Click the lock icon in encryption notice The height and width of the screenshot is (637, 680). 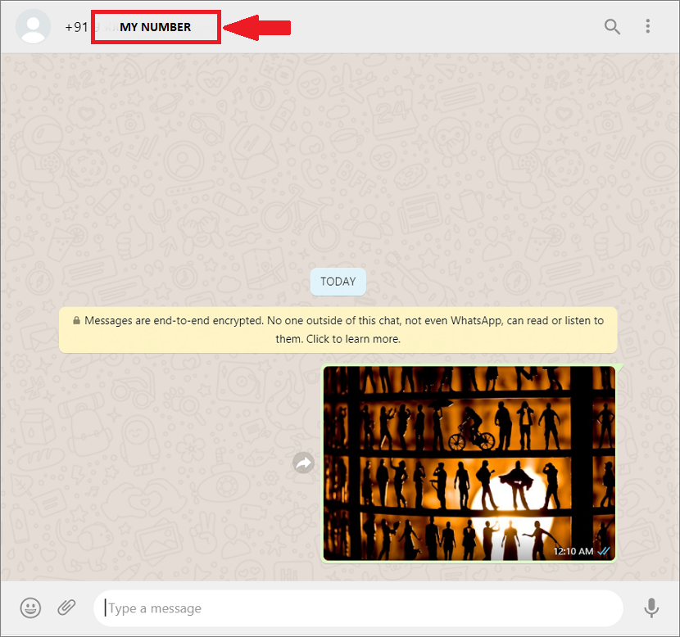coord(76,321)
